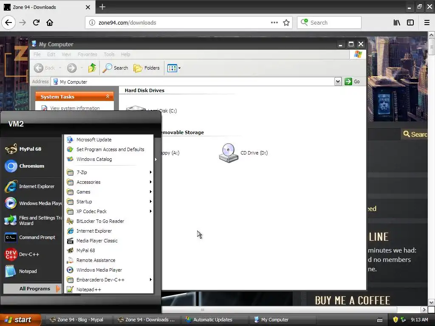Open Search in My Computer toolbar
The height and width of the screenshot is (326, 435).
coord(116,67)
